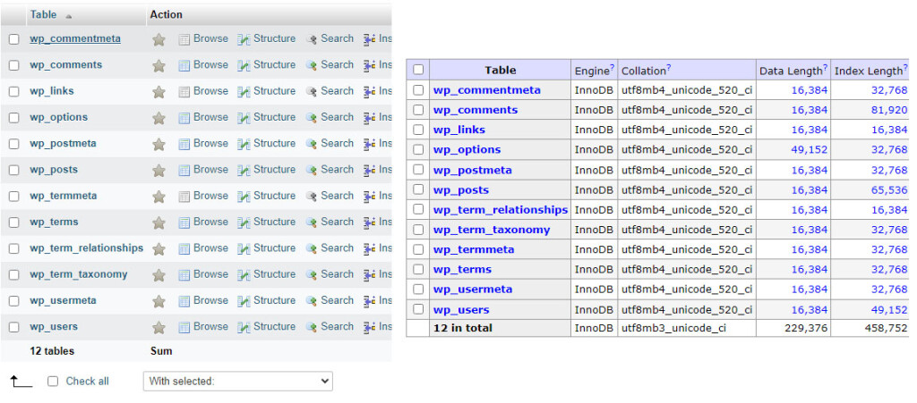Click Browse icon in wp_comments row
The image size is (917, 403).
(x=184, y=65)
